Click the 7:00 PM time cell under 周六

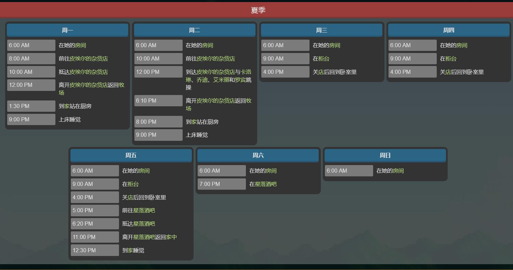(x=222, y=184)
